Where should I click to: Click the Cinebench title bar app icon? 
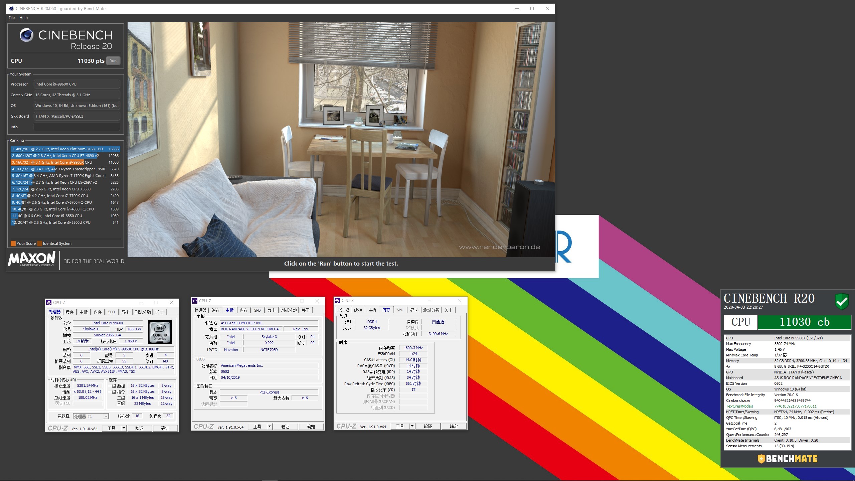coord(11,8)
